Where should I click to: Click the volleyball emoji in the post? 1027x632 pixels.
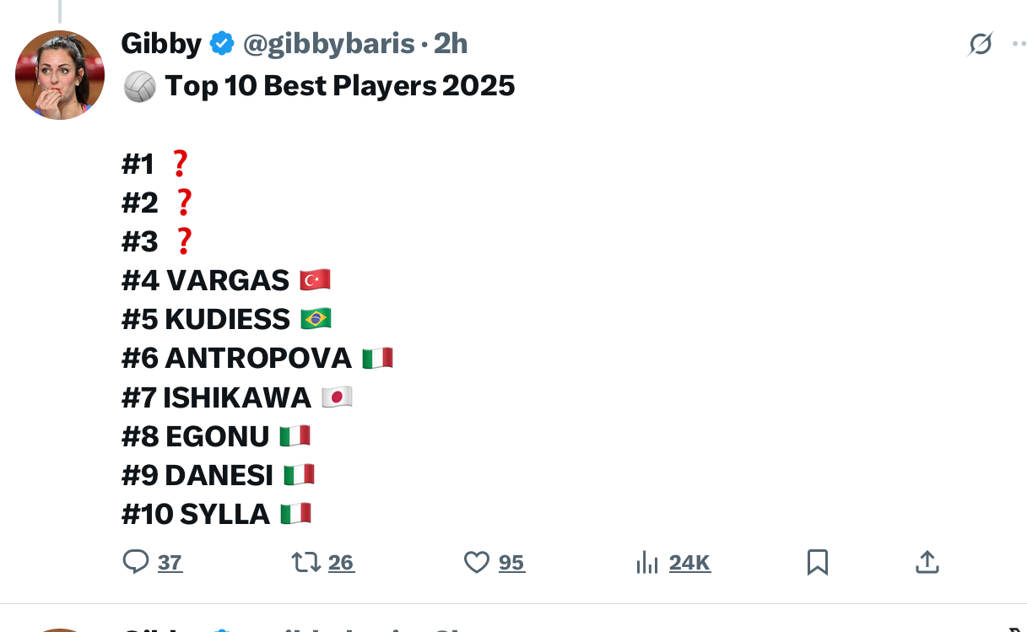point(139,86)
